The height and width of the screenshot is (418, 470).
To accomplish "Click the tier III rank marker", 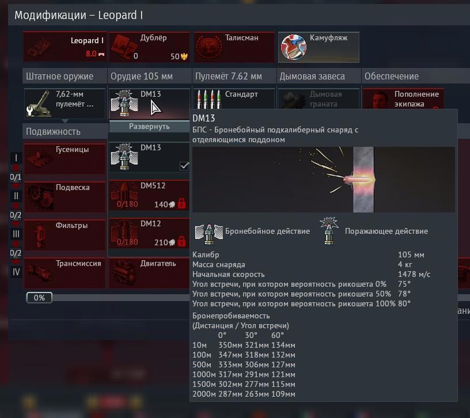I will coord(16,234).
